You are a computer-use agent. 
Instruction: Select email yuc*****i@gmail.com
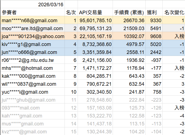click(x=25, y=92)
